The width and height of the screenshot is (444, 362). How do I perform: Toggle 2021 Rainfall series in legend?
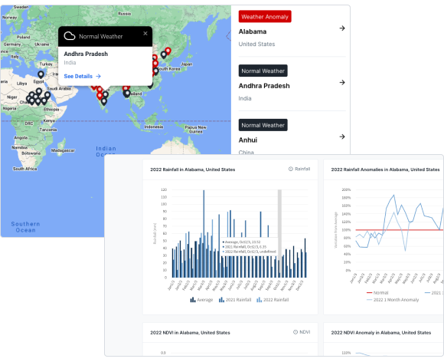pos(235,300)
